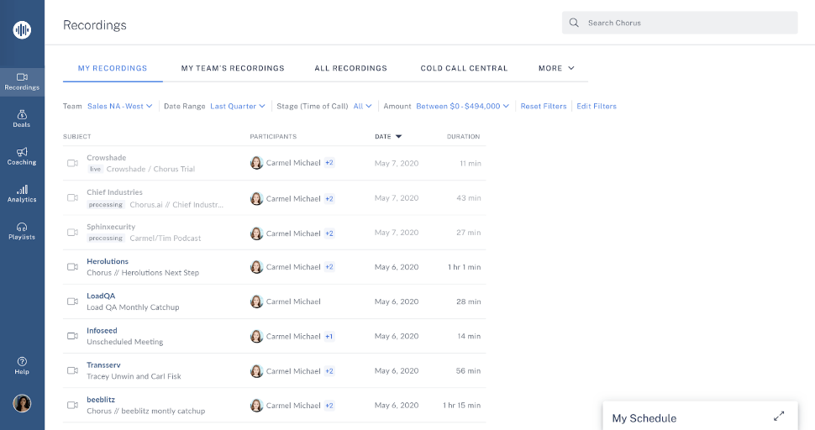Click the video camera icon for Herolutions
Image resolution: width=815 pixels, height=430 pixels.
[73, 267]
